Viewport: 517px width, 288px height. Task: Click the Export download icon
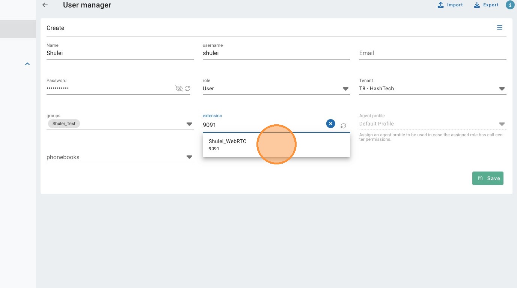coord(477,5)
